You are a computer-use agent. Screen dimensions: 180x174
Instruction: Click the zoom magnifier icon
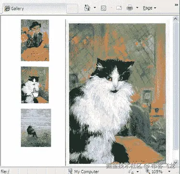click(148, 172)
